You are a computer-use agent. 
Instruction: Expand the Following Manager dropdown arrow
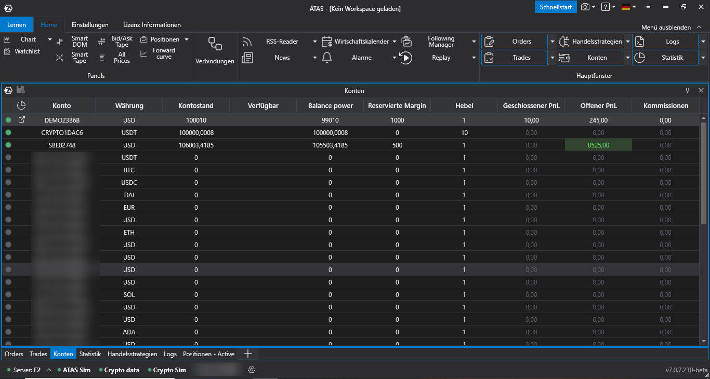pyautogui.click(x=474, y=42)
